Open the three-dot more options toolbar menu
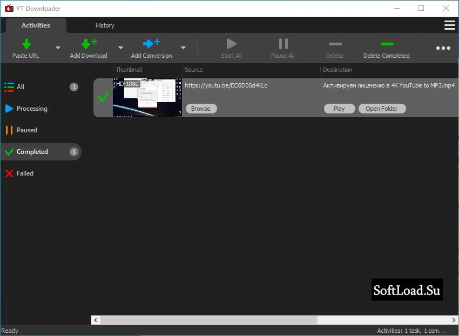Image resolution: width=459 pixels, height=336 pixels. tap(443, 48)
